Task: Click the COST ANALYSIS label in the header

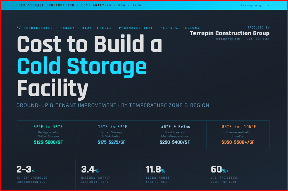Action: click(x=96, y=5)
